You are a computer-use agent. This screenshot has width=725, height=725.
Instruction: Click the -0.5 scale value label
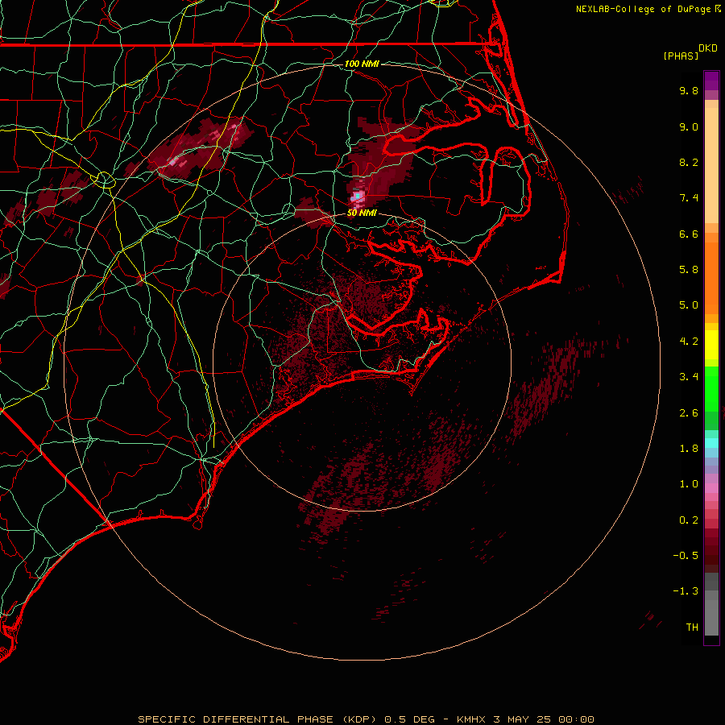[686, 556]
